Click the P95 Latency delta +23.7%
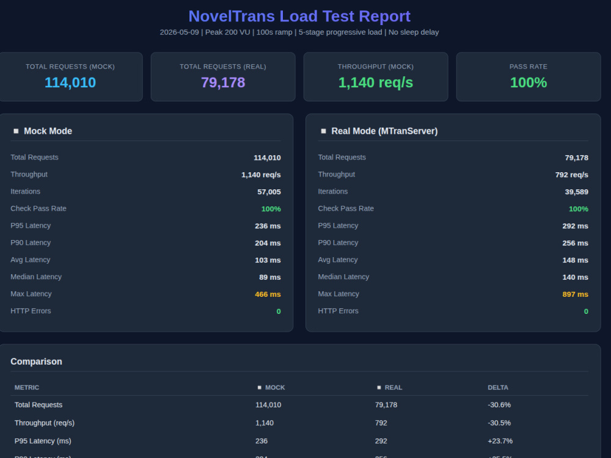 point(500,442)
